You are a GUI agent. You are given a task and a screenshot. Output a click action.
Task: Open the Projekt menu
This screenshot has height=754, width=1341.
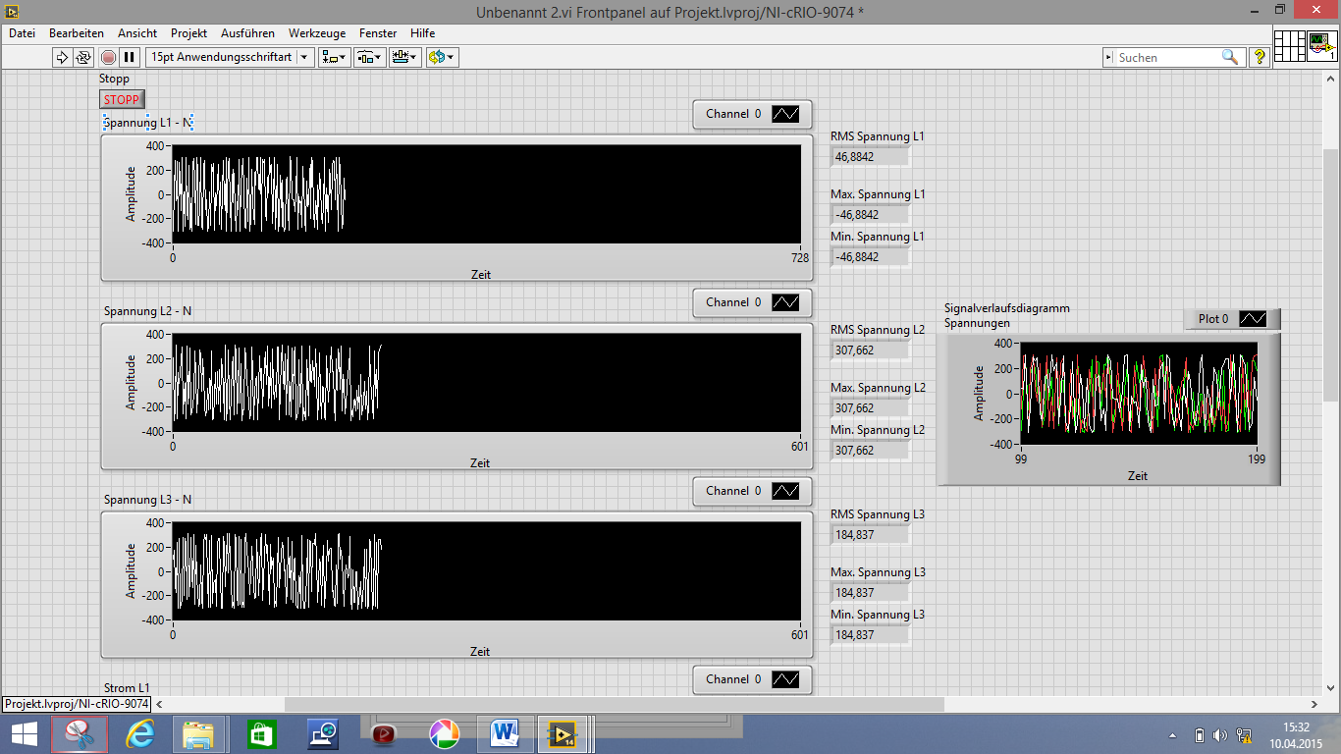point(189,33)
